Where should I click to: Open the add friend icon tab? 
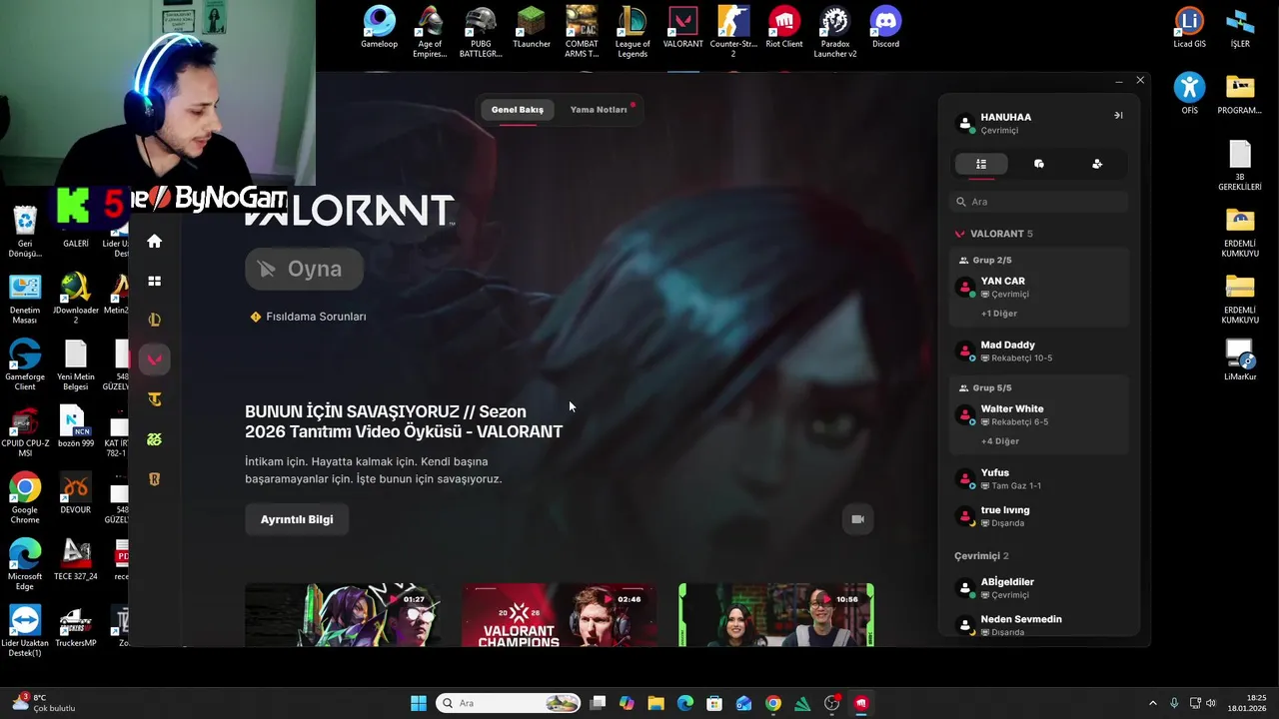tap(1097, 164)
